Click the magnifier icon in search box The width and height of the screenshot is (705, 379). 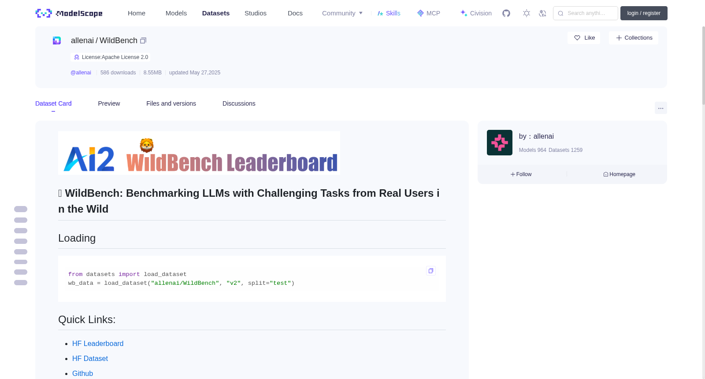[560, 13]
